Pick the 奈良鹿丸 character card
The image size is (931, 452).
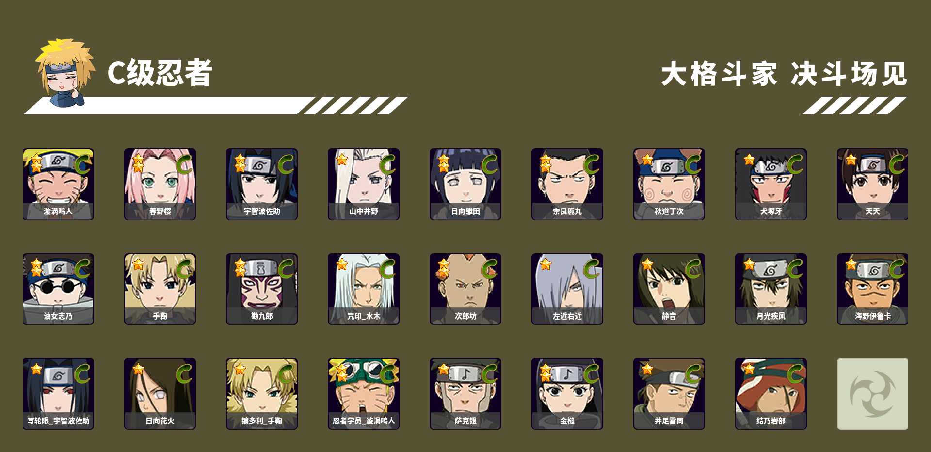pyautogui.click(x=567, y=184)
